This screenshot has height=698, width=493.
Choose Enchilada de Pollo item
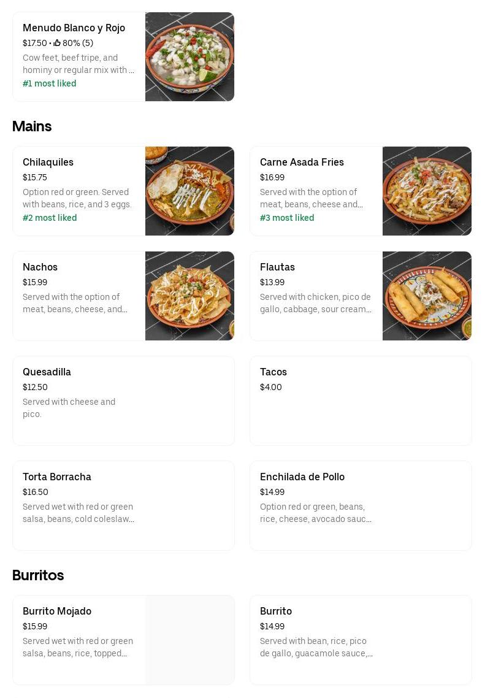coord(361,505)
